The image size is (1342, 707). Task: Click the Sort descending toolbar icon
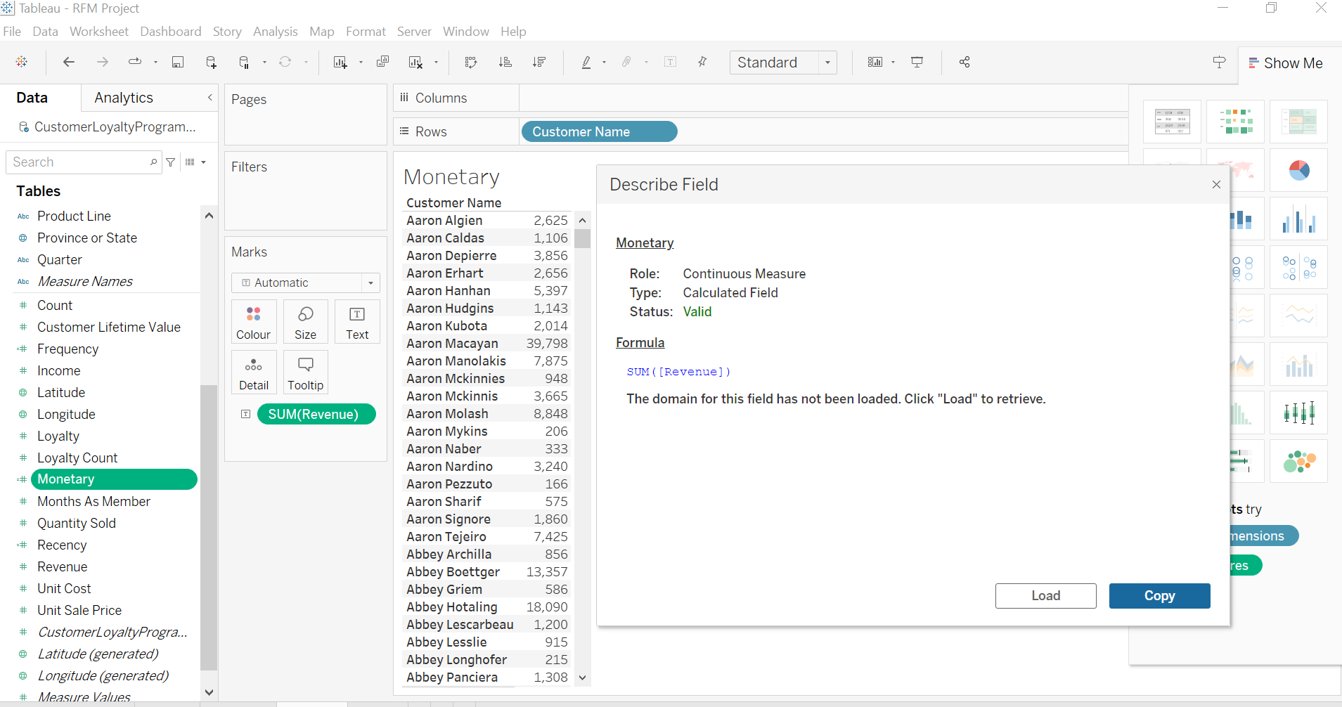[539, 63]
